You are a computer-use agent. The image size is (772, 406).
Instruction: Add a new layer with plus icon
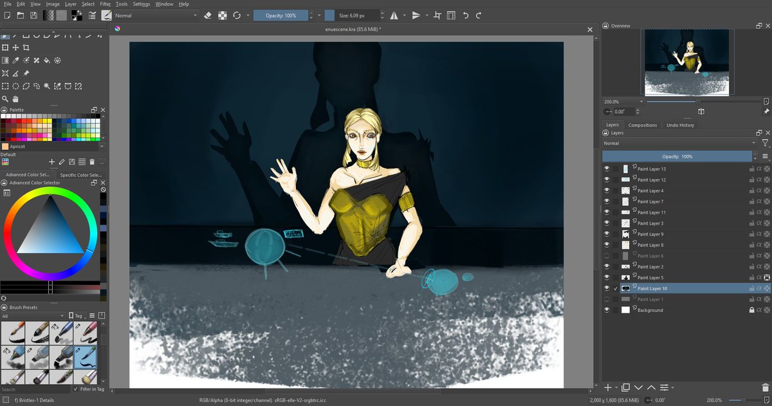click(608, 387)
